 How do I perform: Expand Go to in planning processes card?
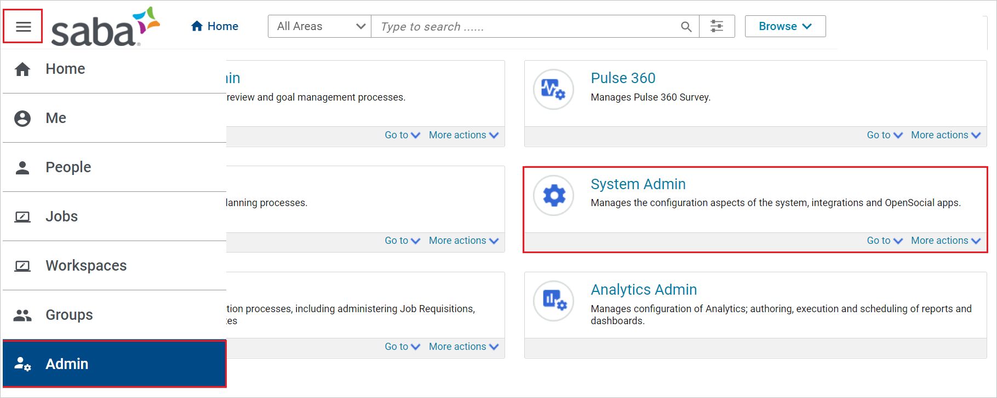[402, 241]
